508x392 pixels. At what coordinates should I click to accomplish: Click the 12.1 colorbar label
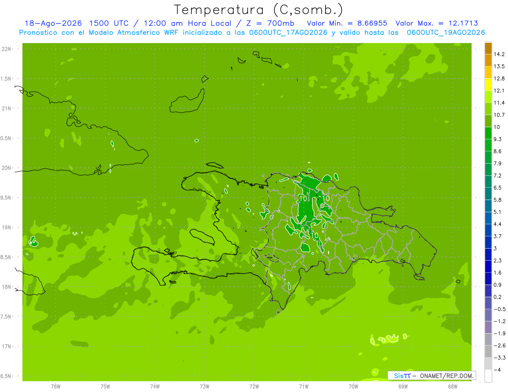coord(499,90)
